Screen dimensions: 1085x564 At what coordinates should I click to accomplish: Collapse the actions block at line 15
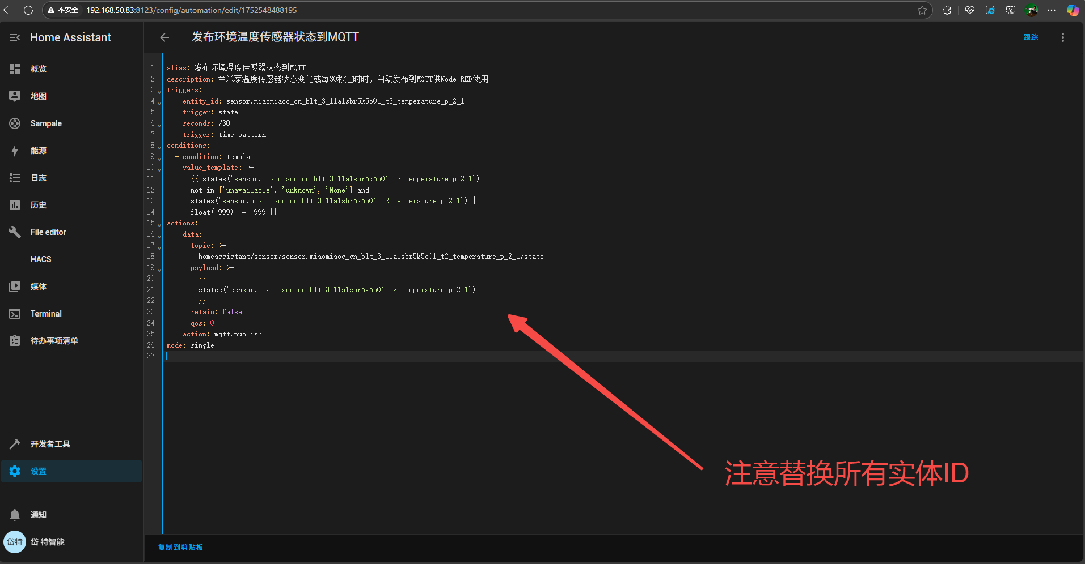[x=159, y=224]
